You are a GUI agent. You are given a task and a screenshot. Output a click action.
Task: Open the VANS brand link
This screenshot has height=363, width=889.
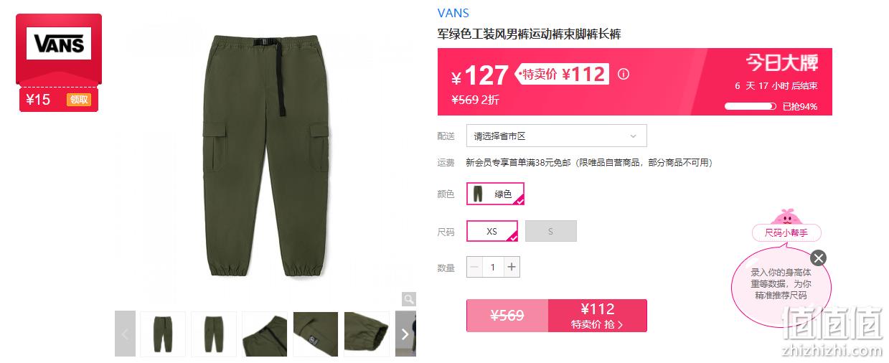[453, 13]
